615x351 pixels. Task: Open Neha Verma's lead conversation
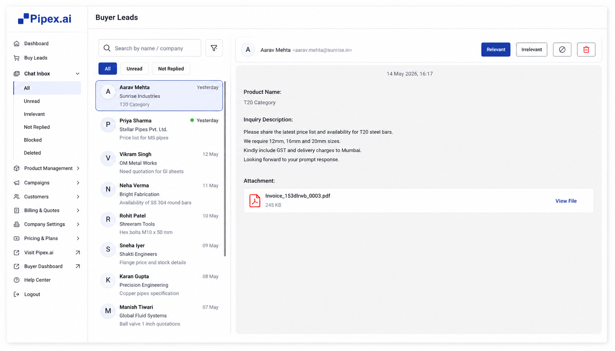pyautogui.click(x=159, y=194)
